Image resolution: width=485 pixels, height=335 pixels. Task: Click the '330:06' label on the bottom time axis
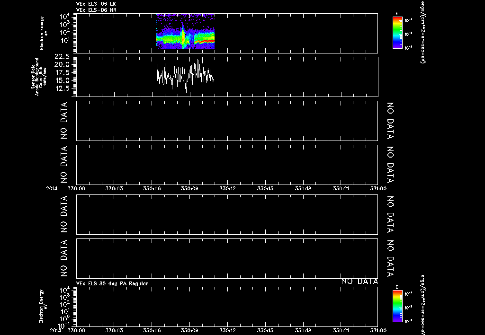point(152,330)
